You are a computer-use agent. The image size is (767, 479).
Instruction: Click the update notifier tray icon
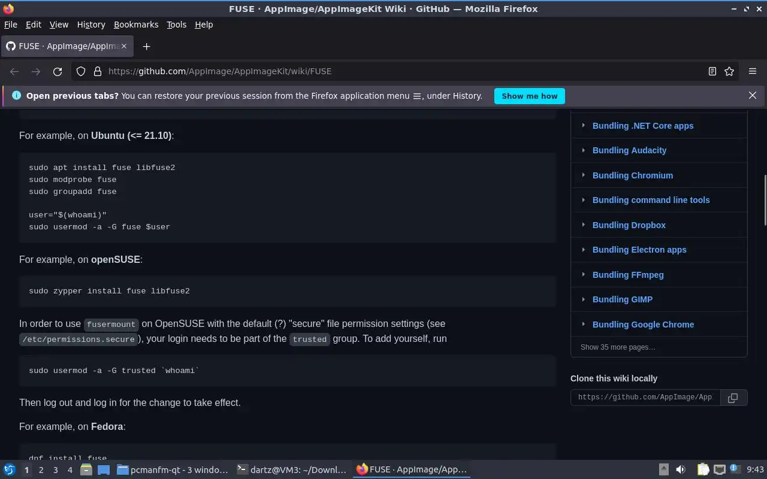[735, 469]
